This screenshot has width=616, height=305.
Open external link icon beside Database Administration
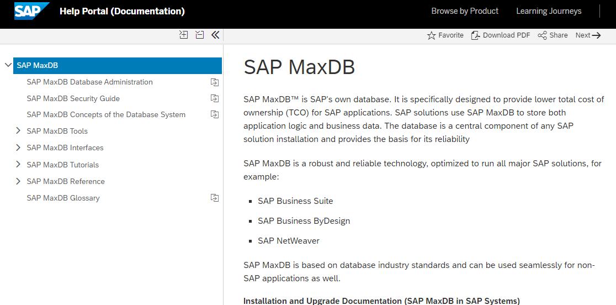coord(215,82)
